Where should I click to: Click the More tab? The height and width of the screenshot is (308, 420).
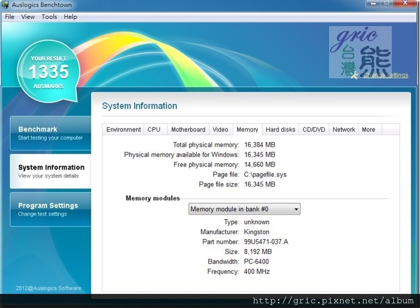click(x=368, y=129)
